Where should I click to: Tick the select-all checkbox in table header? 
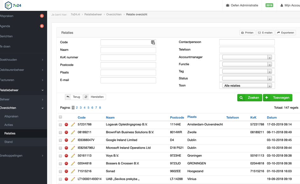60,117
